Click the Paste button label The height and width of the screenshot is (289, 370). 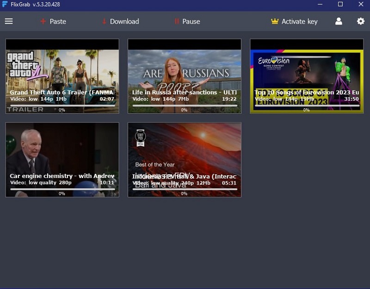(x=58, y=21)
